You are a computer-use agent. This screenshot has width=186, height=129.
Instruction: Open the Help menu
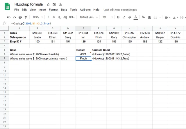coord(96,10)
